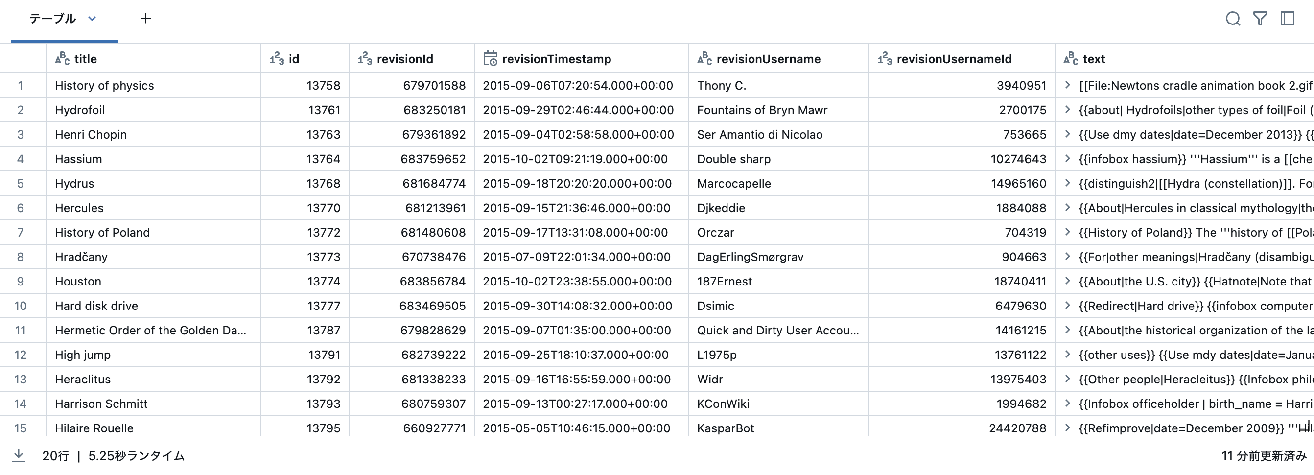1314x475 pixels.
Task: Click the revisionTimestamp column header
Action: pyautogui.click(x=557, y=59)
